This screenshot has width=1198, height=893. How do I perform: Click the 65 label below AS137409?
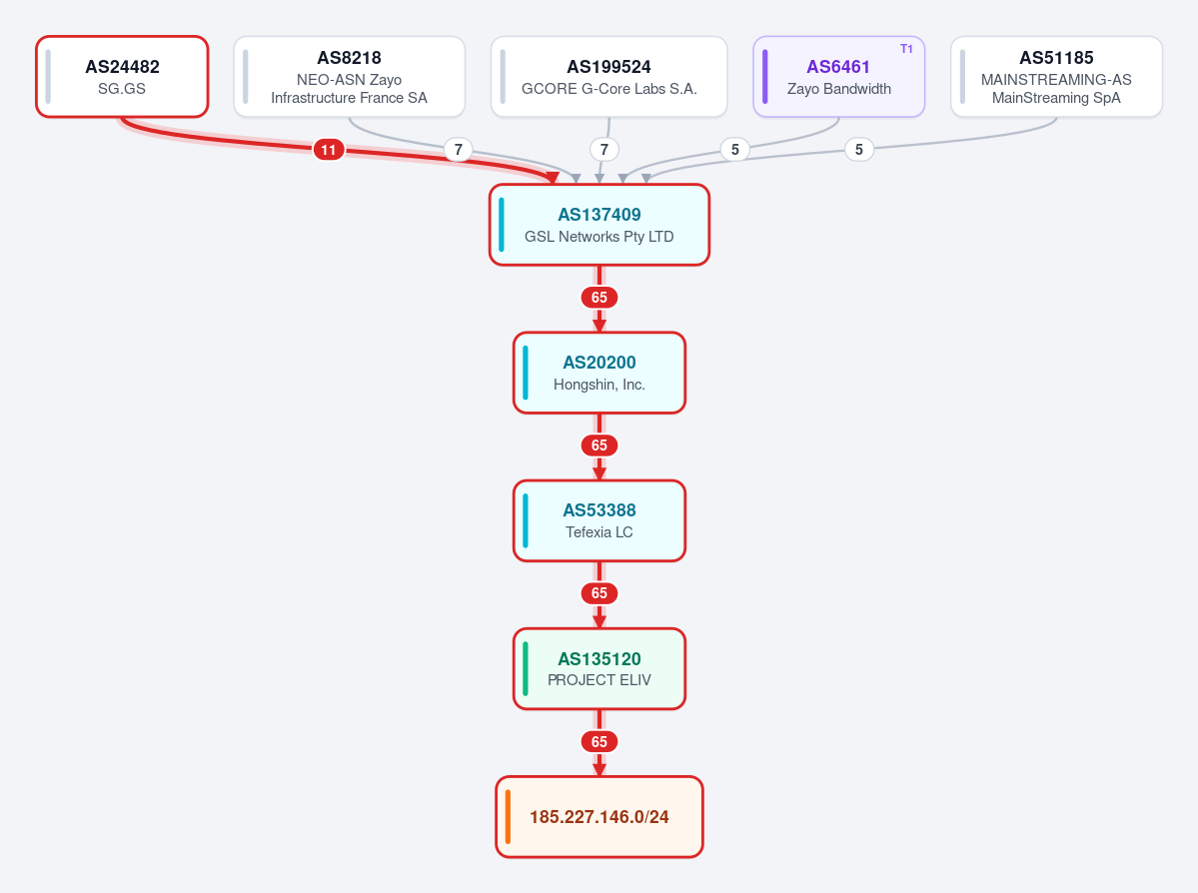coord(599,298)
